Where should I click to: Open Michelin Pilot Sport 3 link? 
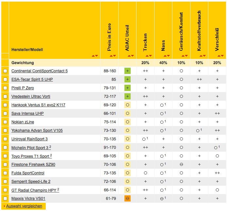[31, 148]
